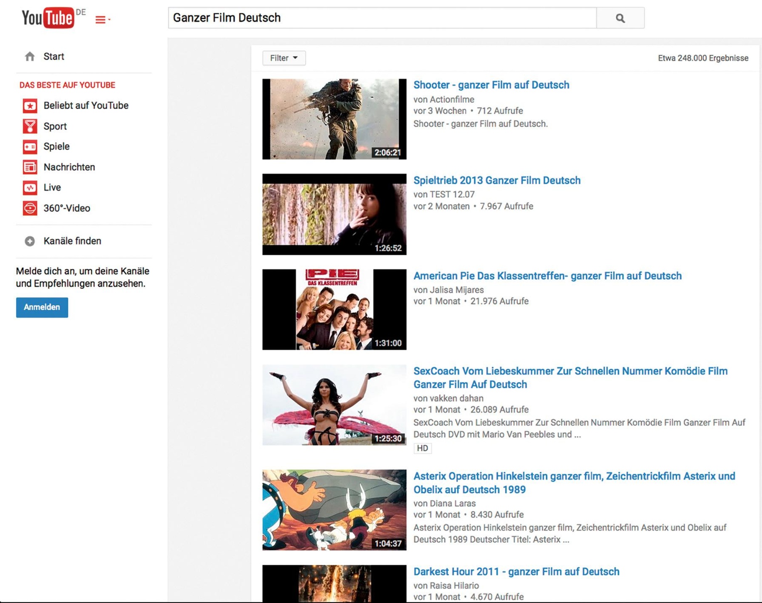This screenshot has width=762, height=603.
Task: Open the Live category
Action: coord(52,188)
